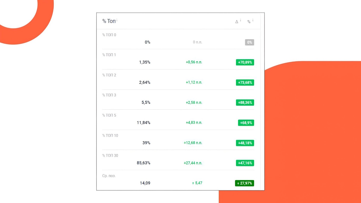The image size is (361, 203).
Task: Click the 85,63% value for ТОП 30
Action: 143,163
